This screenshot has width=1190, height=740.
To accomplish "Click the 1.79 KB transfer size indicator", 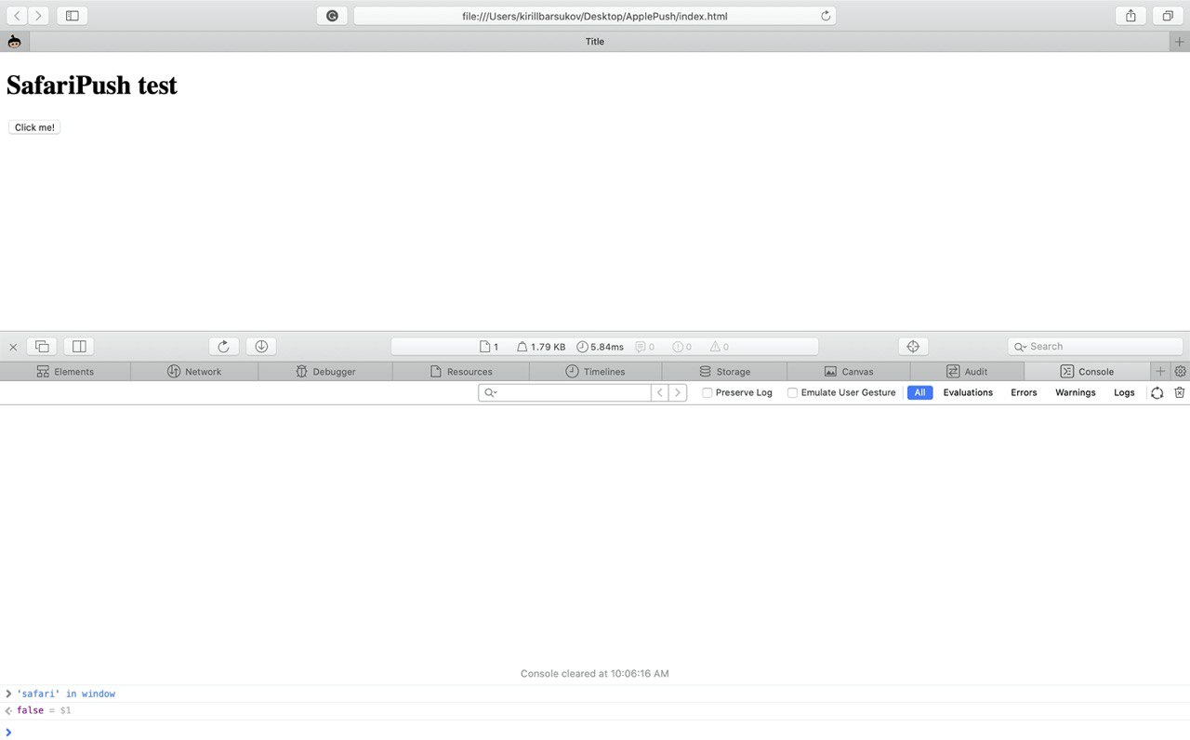I will [540, 347].
